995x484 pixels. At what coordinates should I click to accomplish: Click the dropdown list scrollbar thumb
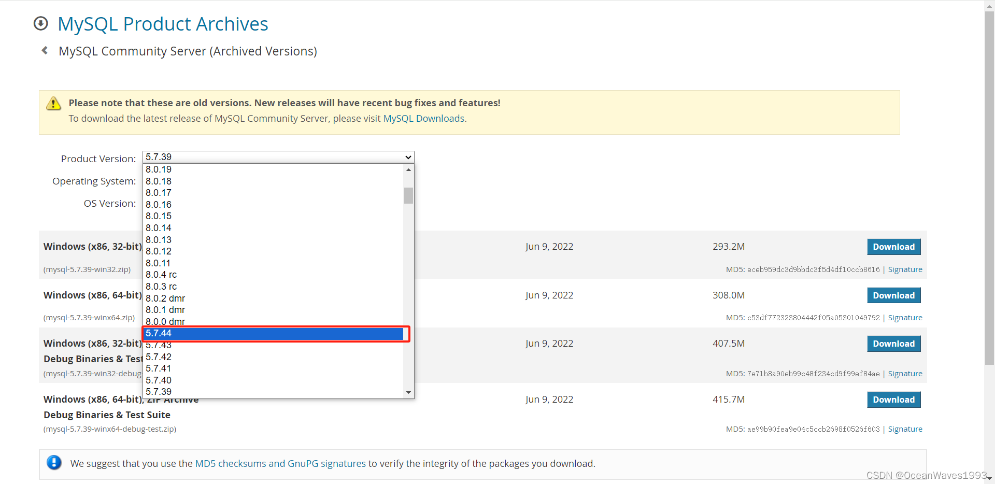408,195
